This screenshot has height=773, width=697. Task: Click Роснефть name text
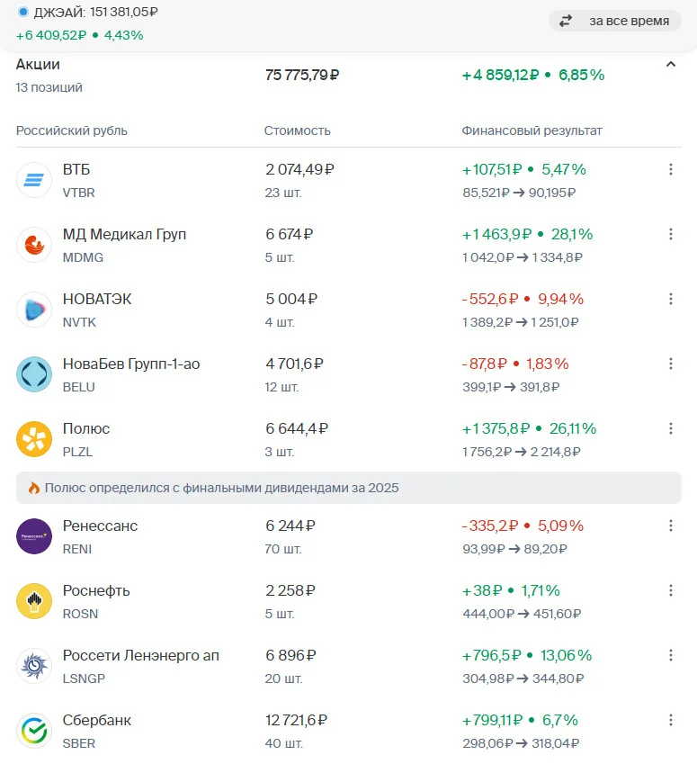point(96,590)
